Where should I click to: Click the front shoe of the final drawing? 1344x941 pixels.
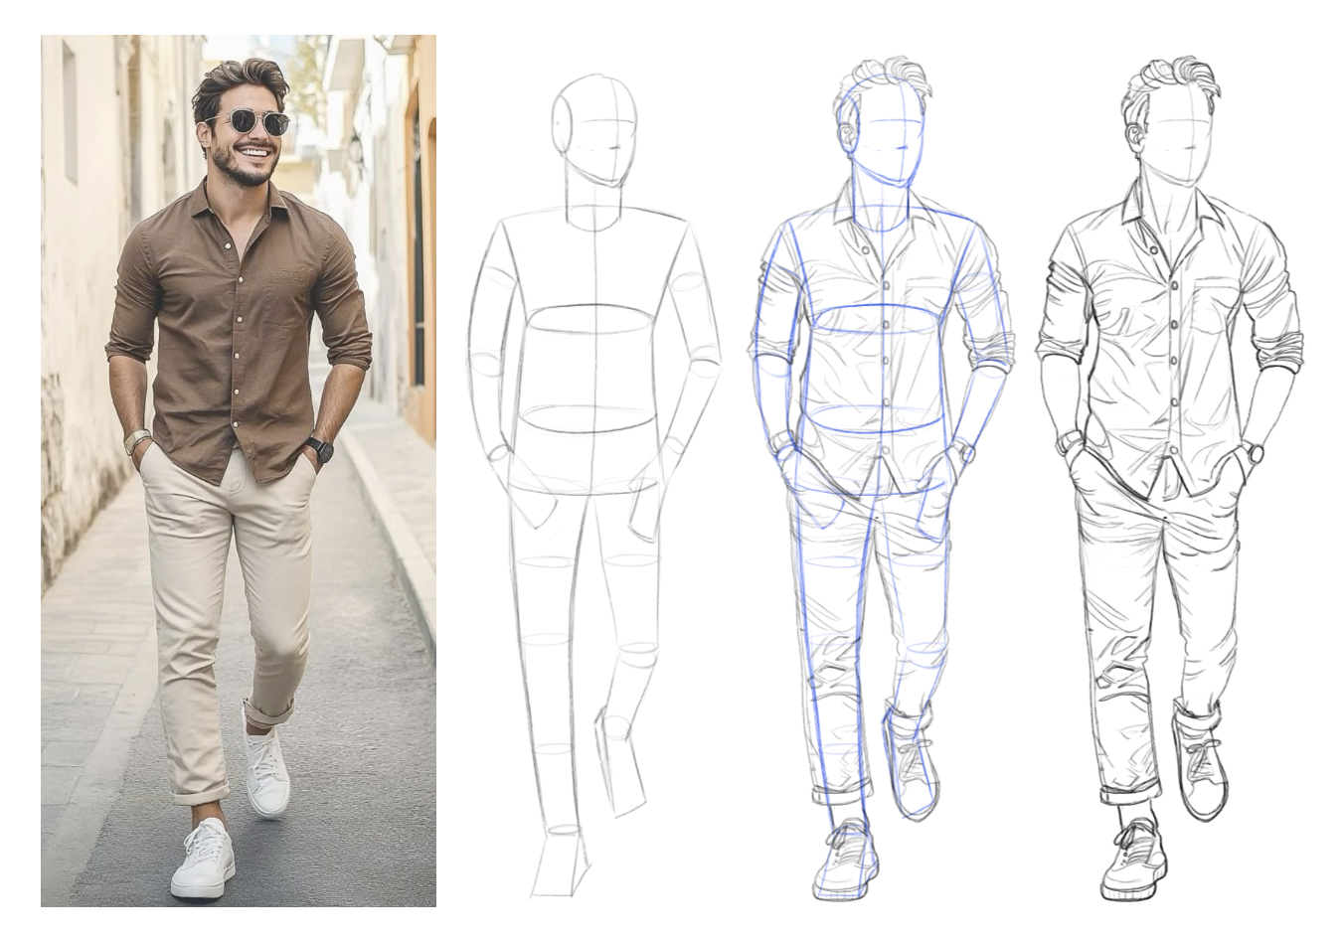coord(1135,861)
